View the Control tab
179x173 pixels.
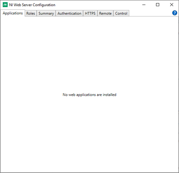click(x=121, y=13)
